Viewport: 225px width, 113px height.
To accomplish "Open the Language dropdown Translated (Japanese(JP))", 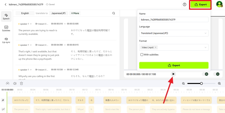I will point(174,33).
